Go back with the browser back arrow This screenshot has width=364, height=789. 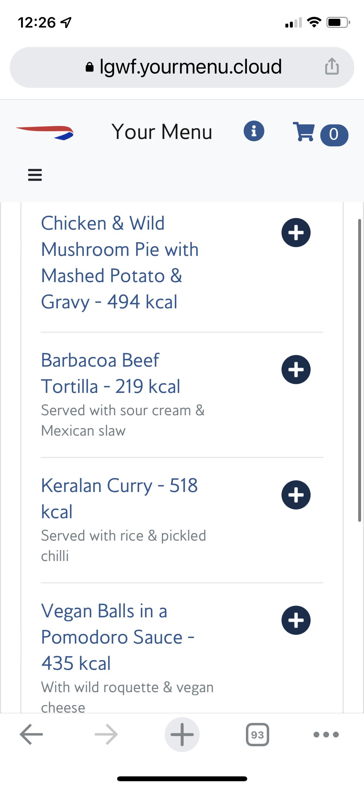tap(31, 734)
